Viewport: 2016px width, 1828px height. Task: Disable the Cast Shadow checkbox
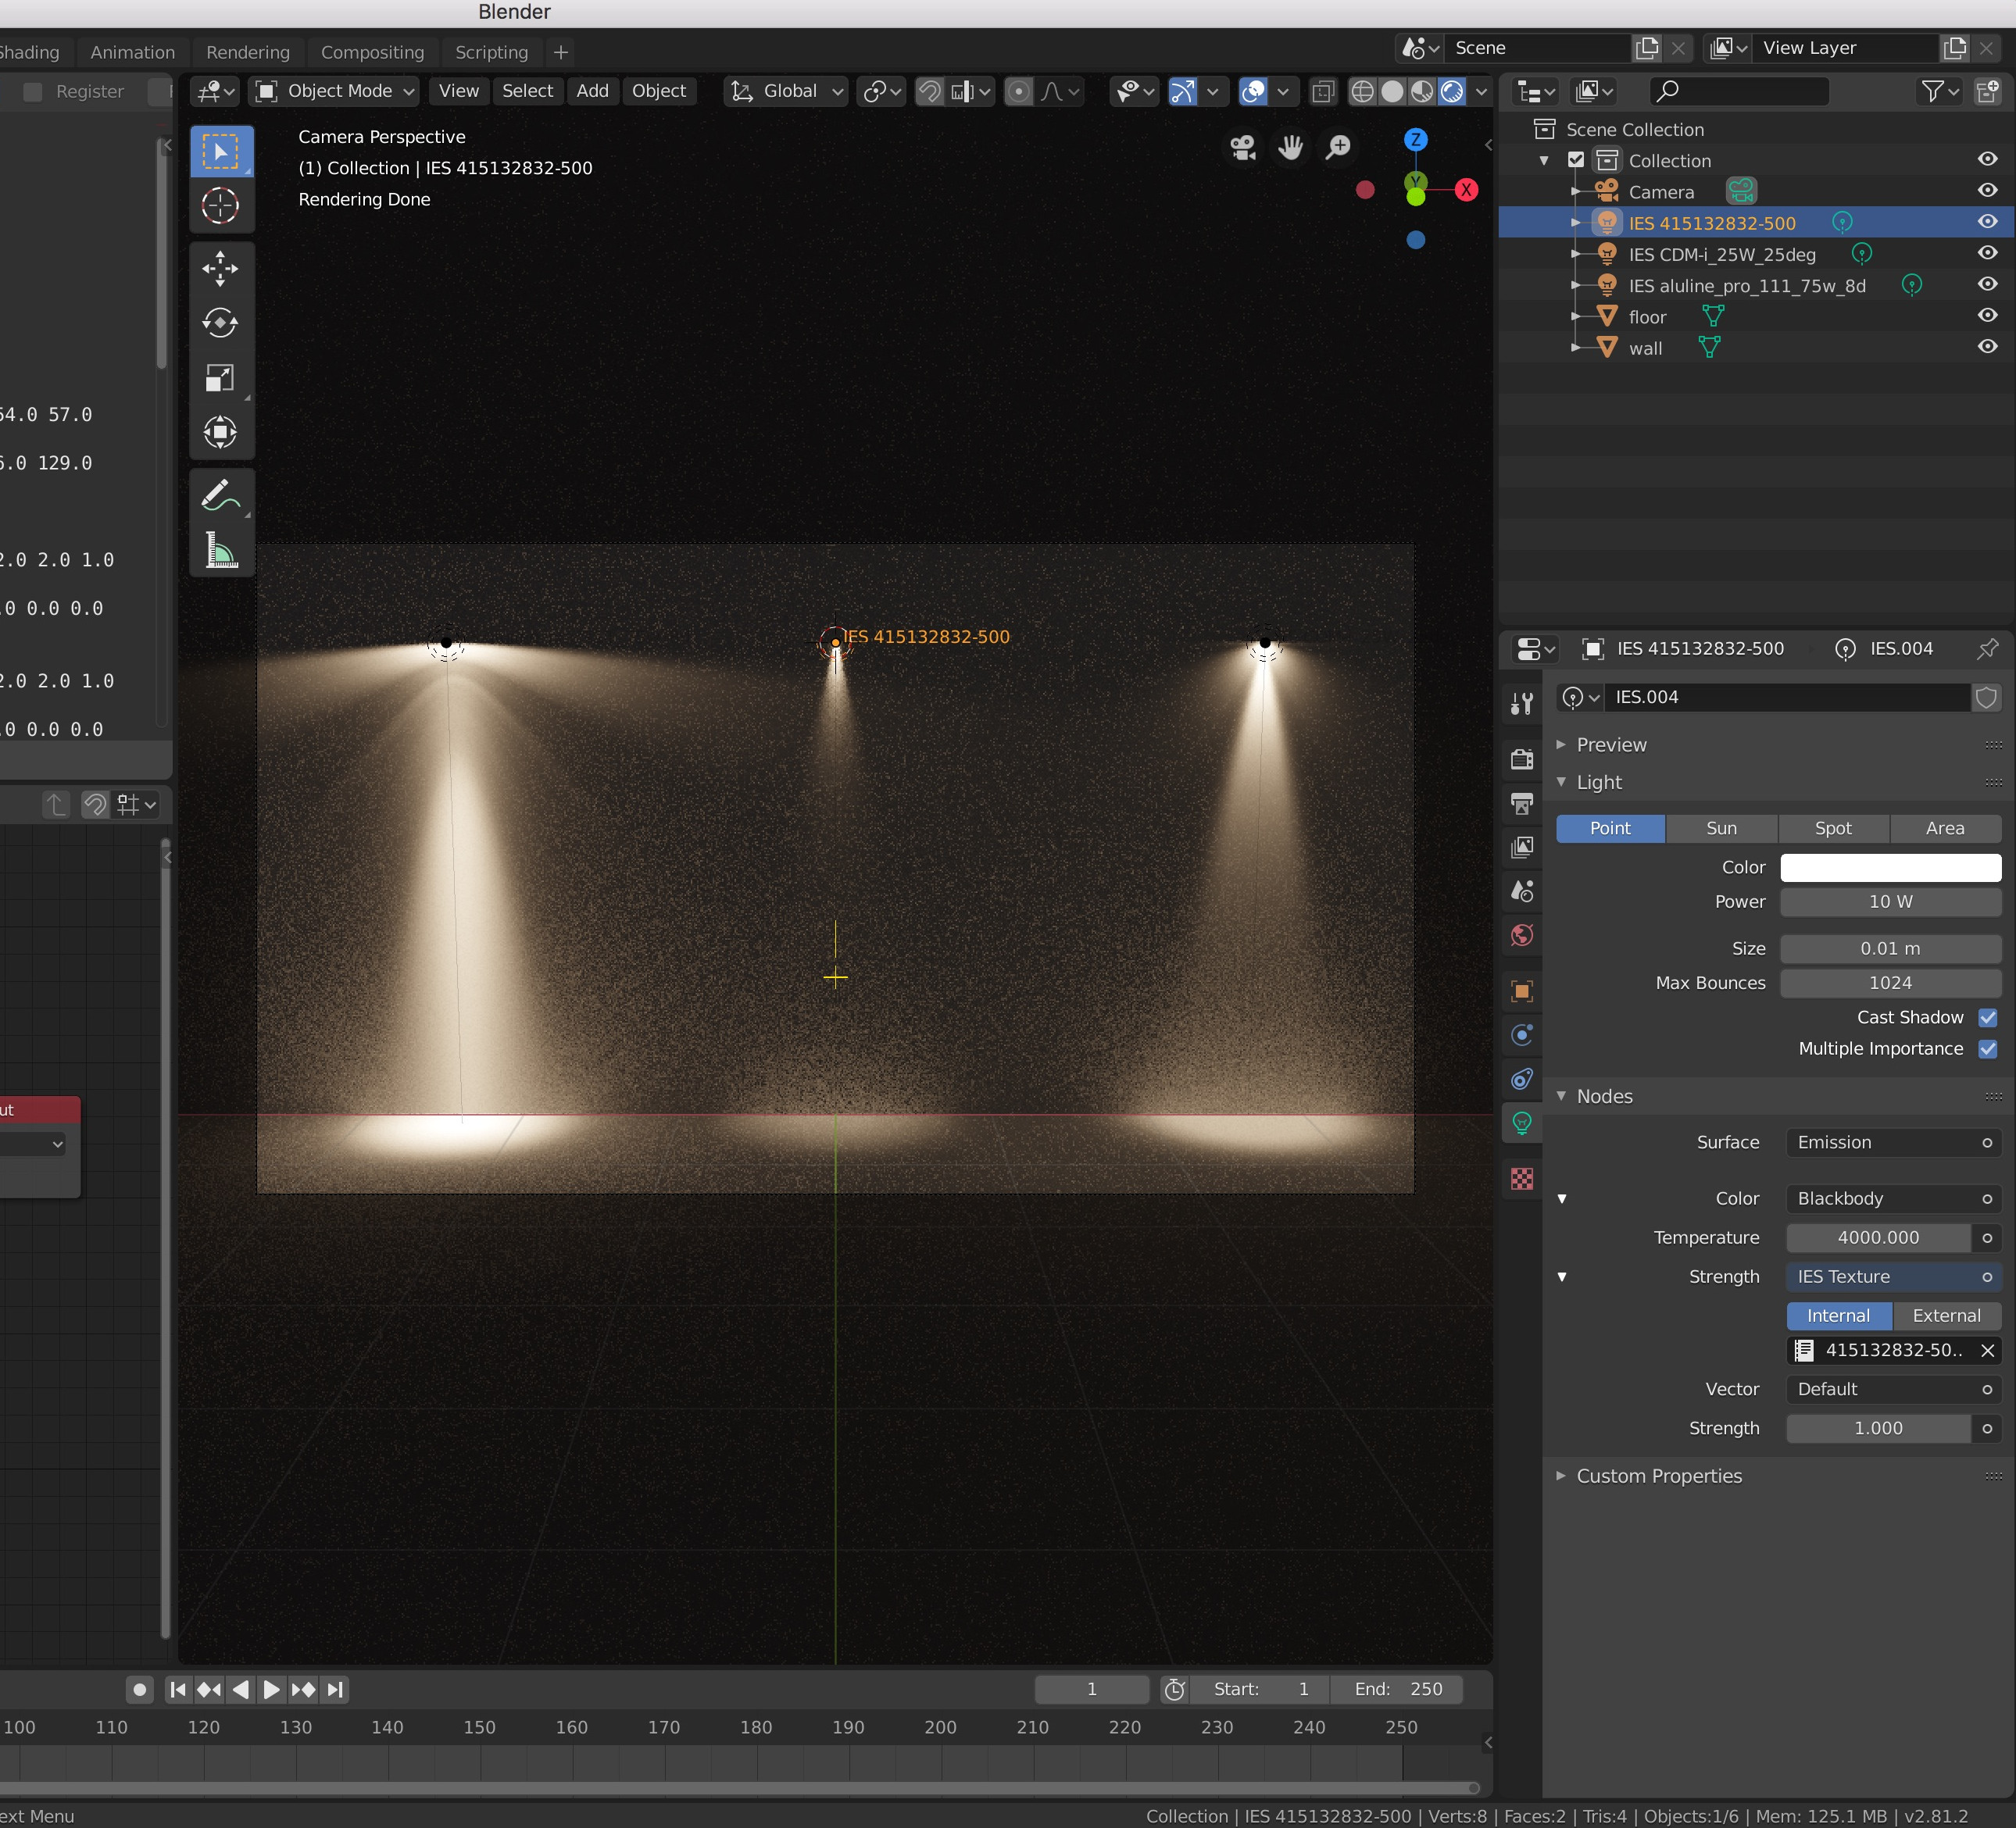tap(1988, 1017)
